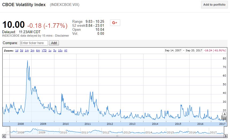
Task: Set chart zoom to 5d
Action: (22, 51)
